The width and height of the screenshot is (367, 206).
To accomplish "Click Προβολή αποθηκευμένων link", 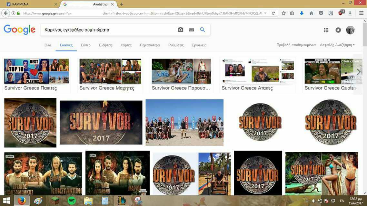I will point(296,45).
